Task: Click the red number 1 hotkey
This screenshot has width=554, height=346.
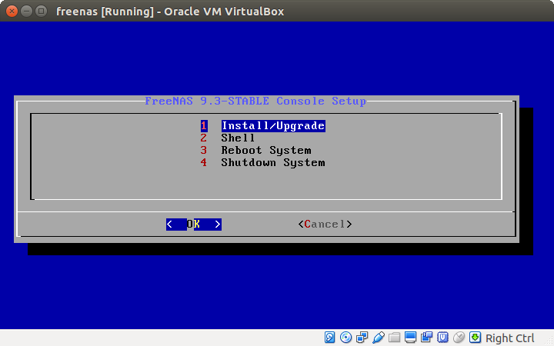Action: [x=204, y=126]
